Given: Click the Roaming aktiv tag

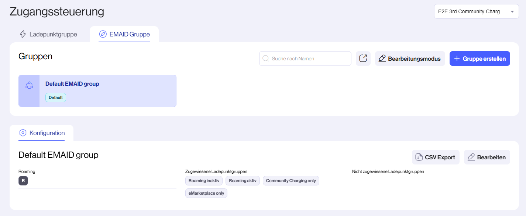Looking at the screenshot, I should (x=243, y=180).
